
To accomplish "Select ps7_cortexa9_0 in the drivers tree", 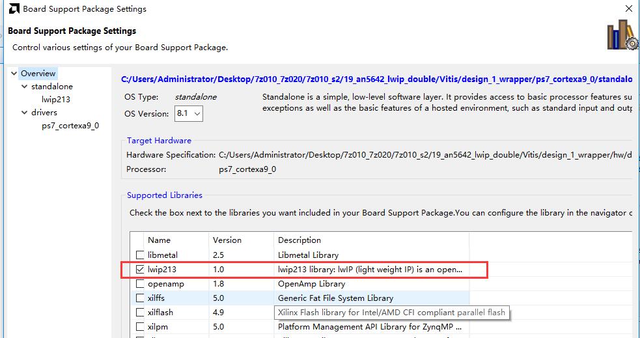I will pos(70,126).
